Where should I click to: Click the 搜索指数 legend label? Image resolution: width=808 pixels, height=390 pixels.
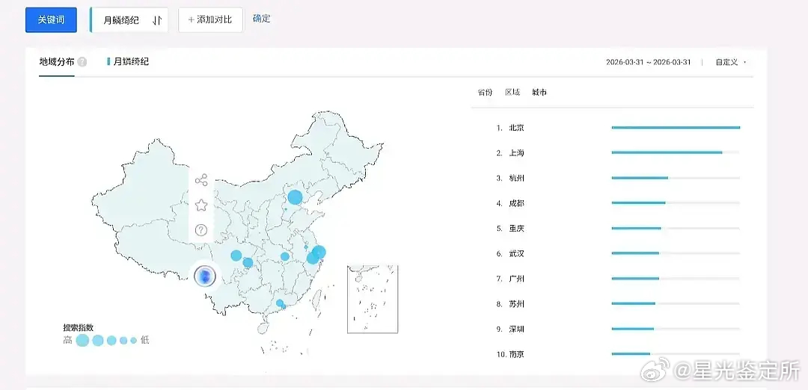78,327
